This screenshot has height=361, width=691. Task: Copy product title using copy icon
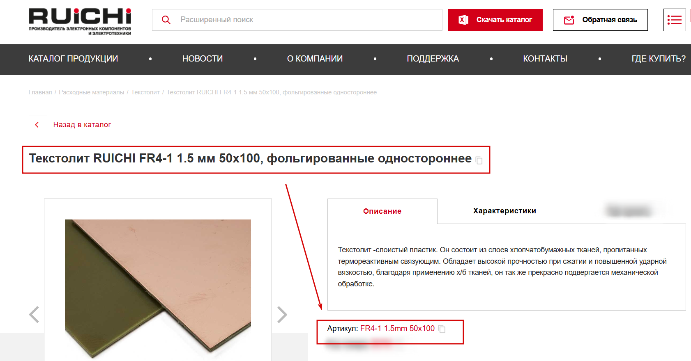click(x=479, y=160)
